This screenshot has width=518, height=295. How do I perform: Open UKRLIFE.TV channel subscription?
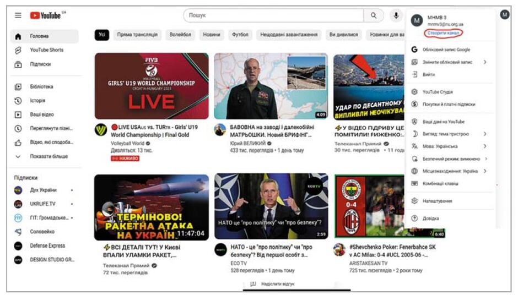point(45,204)
